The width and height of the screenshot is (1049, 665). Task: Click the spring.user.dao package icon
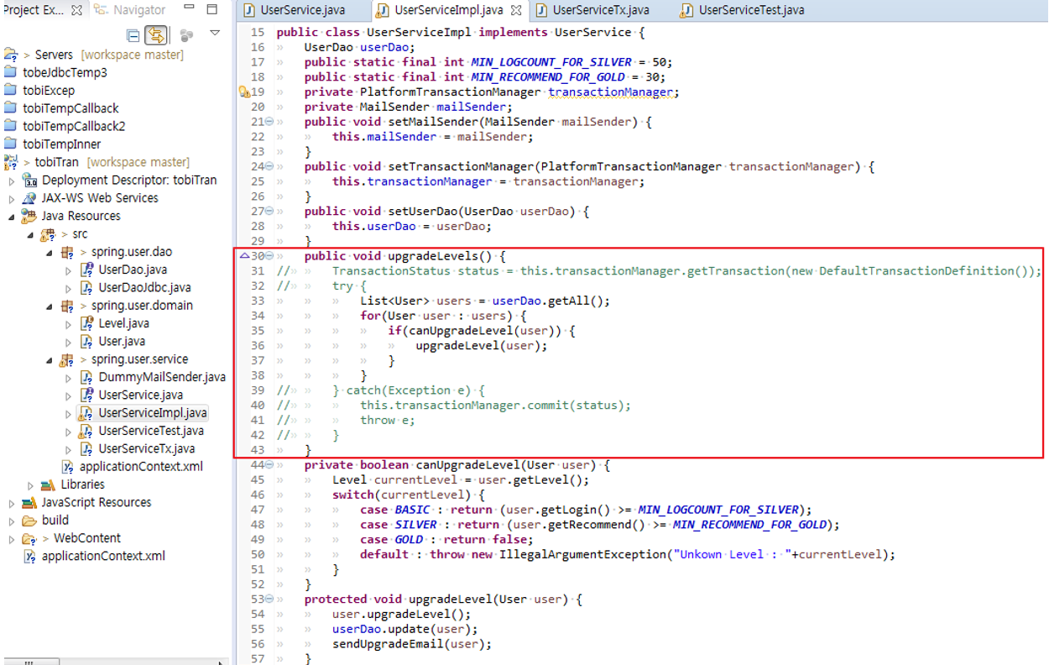pyautogui.click(x=67, y=252)
